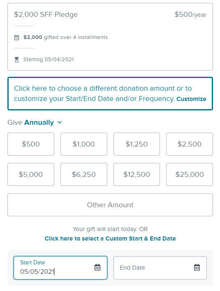
Task: Choose the $1,250 amount option
Action: point(137,144)
